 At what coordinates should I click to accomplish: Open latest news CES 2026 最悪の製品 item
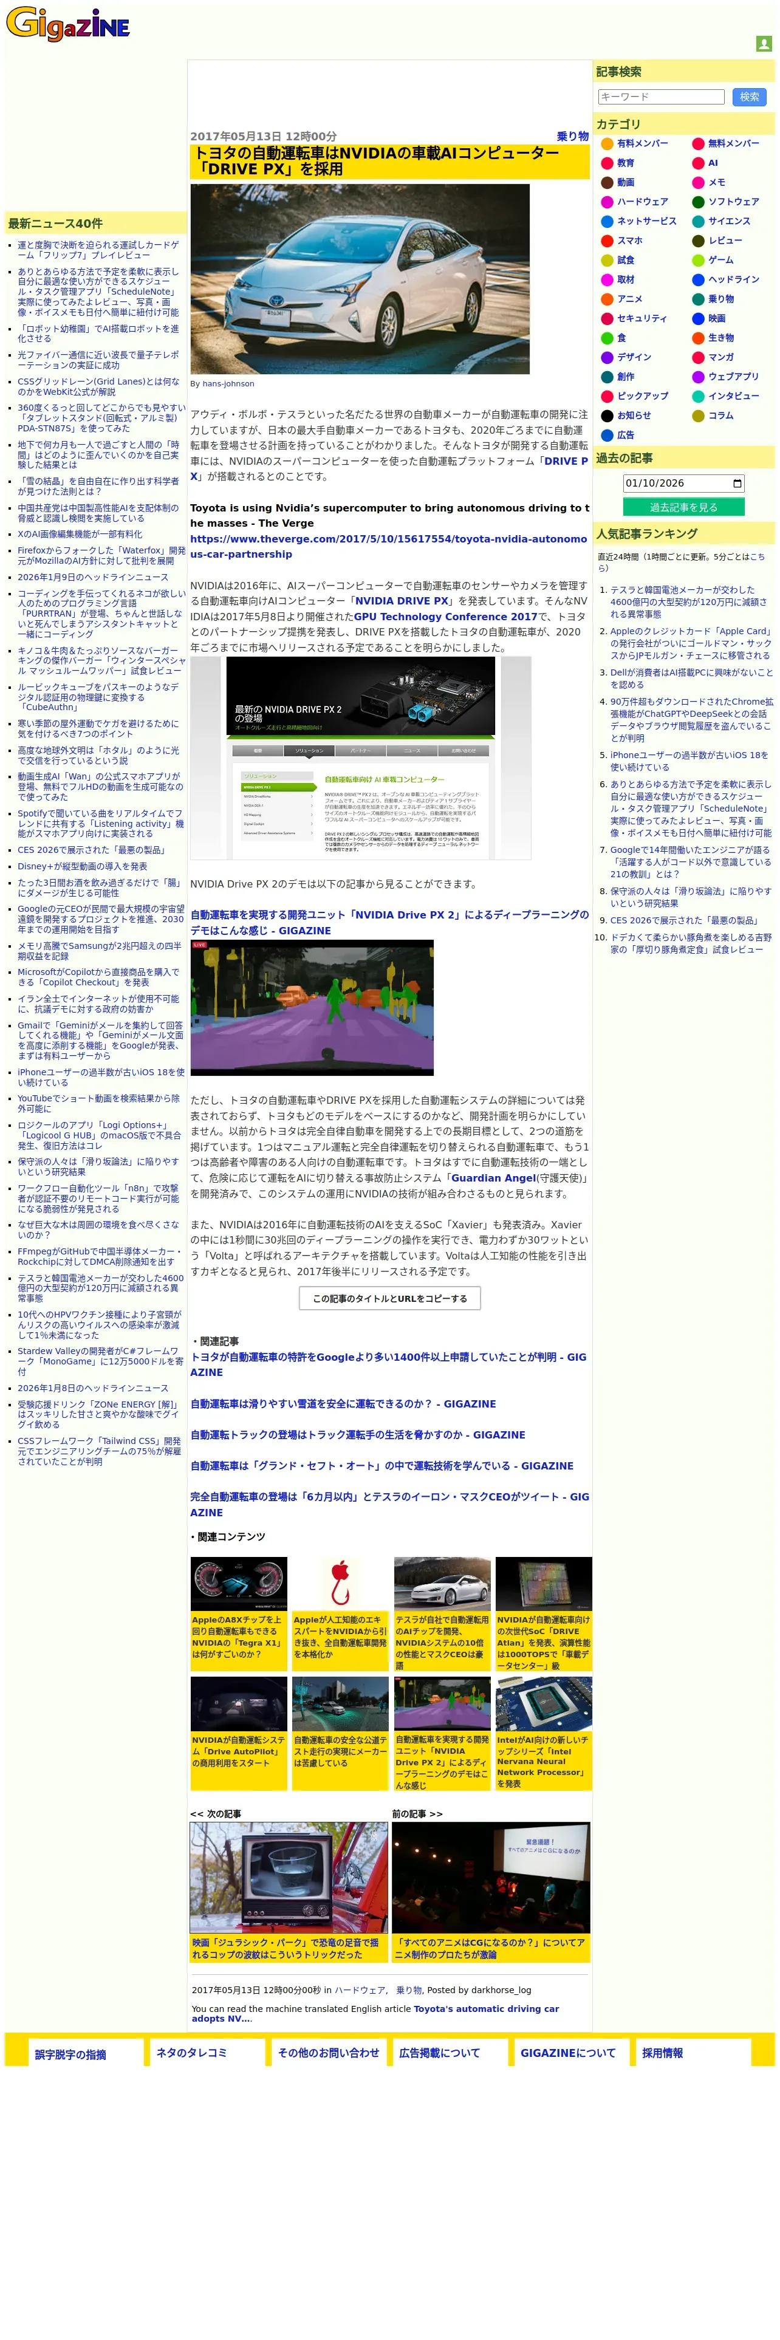point(92,850)
